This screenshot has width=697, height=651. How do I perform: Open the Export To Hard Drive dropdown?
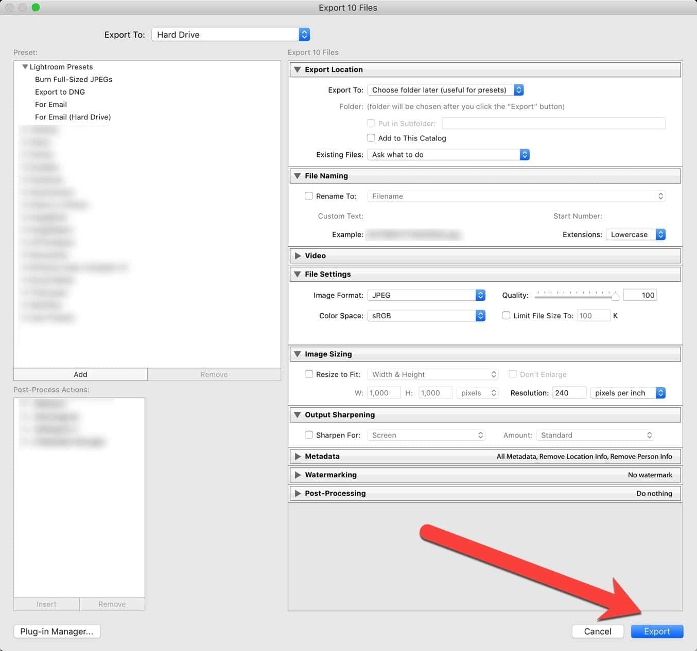click(231, 34)
